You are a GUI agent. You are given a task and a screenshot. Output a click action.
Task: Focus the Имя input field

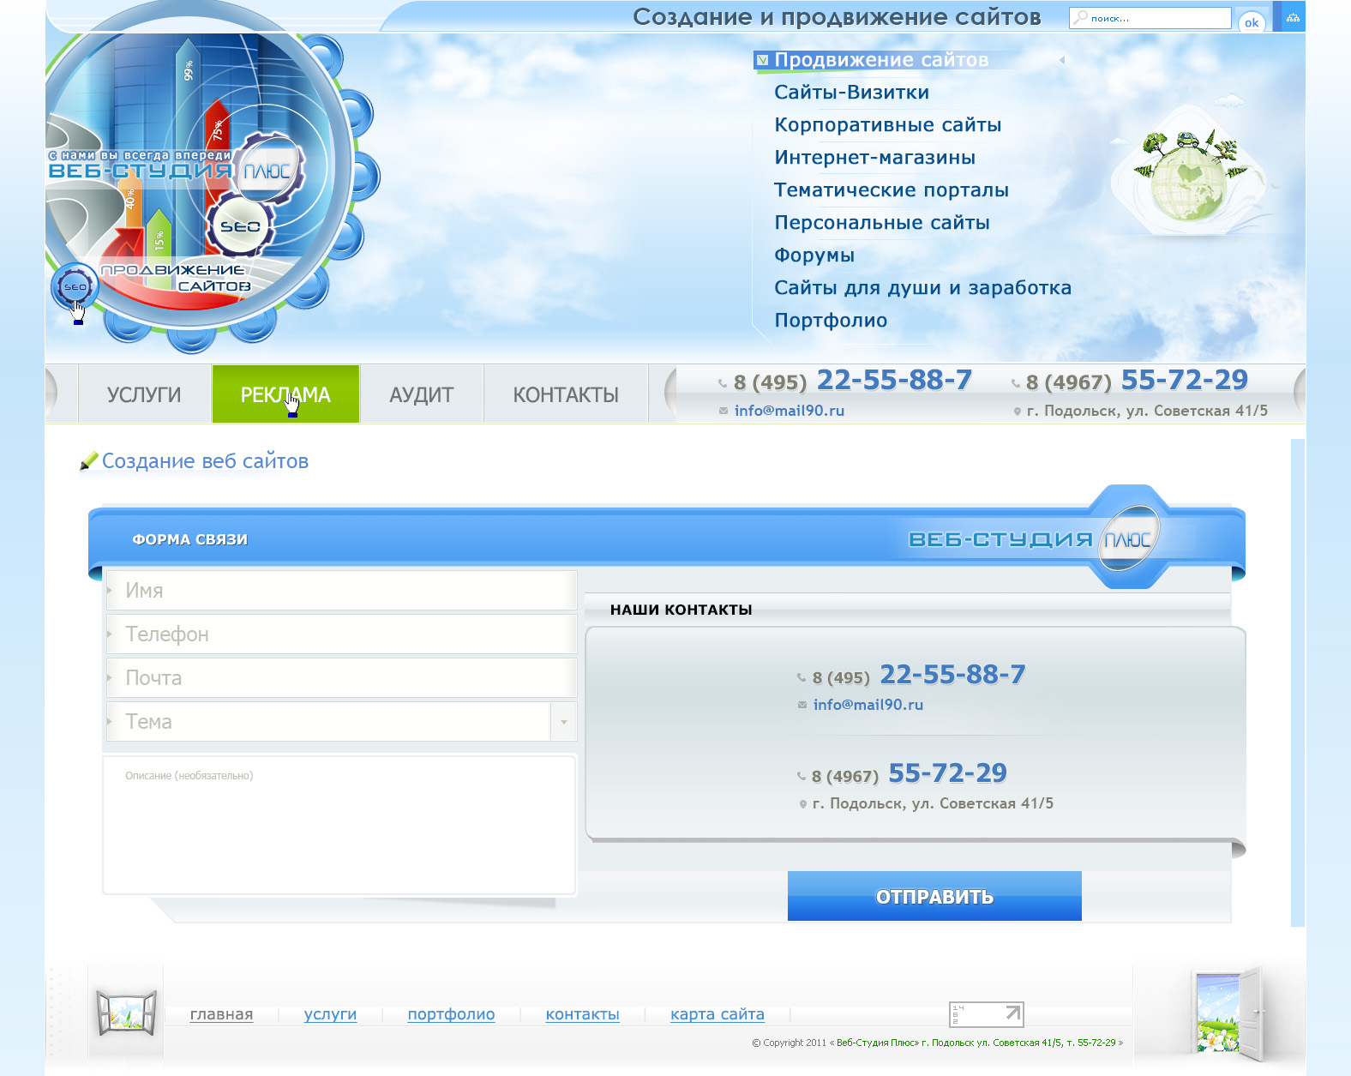[x=341, y=591]
